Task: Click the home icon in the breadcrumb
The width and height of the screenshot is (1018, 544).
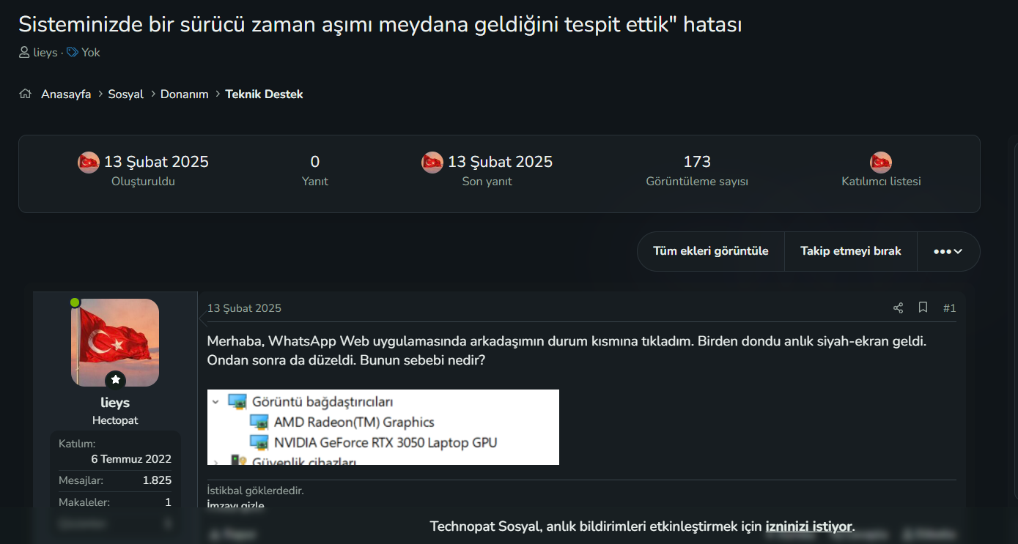Action: pyautogui.click(x=26, y=94)
